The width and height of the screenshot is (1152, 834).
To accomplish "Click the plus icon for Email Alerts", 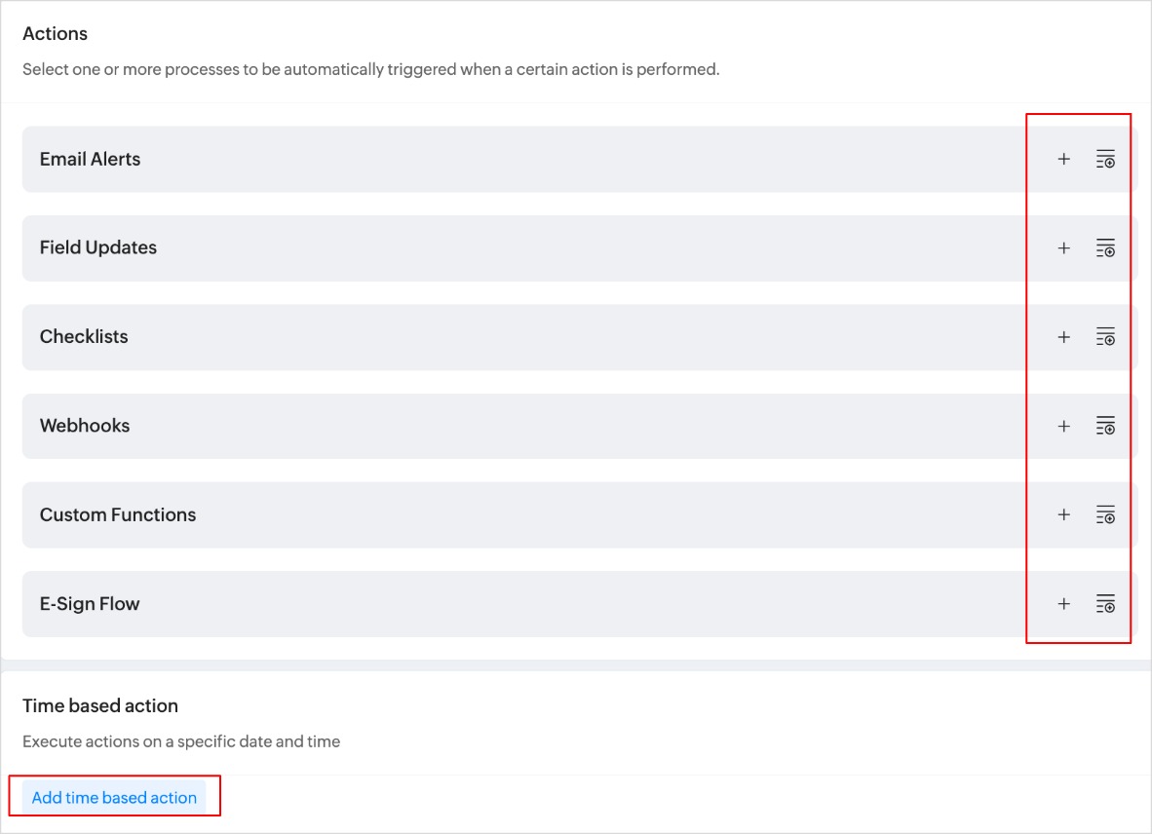I will (1063, 159).
